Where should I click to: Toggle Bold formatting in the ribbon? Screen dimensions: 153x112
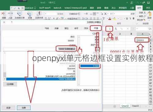(x=133, y=18)
